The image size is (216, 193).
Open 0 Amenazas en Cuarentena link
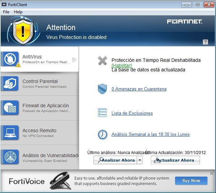tap(139, 89)
